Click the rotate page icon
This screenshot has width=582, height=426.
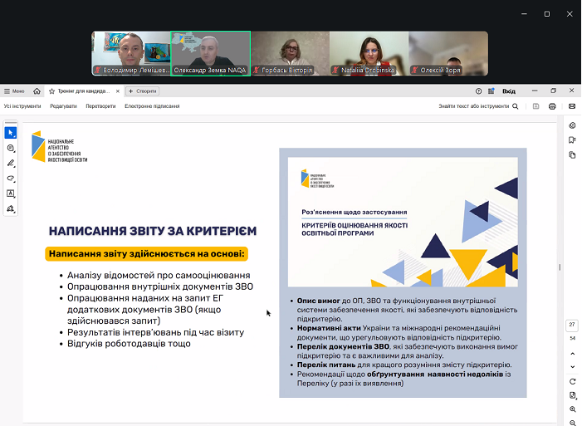572,381
